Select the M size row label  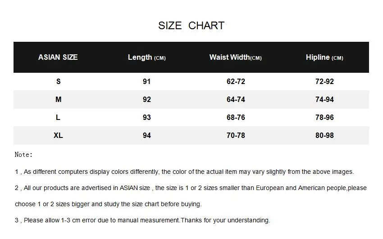(x=58, y=99)
